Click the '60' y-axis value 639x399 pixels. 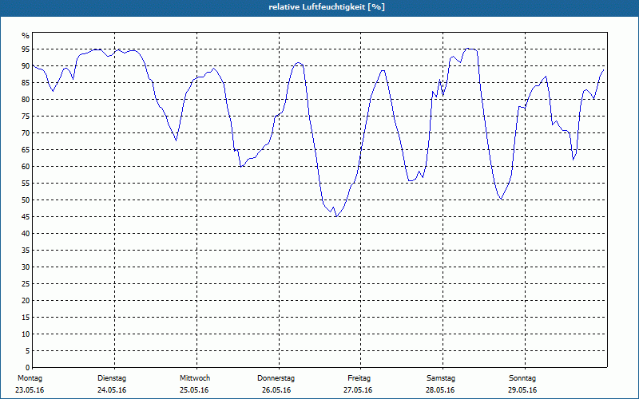26,167
